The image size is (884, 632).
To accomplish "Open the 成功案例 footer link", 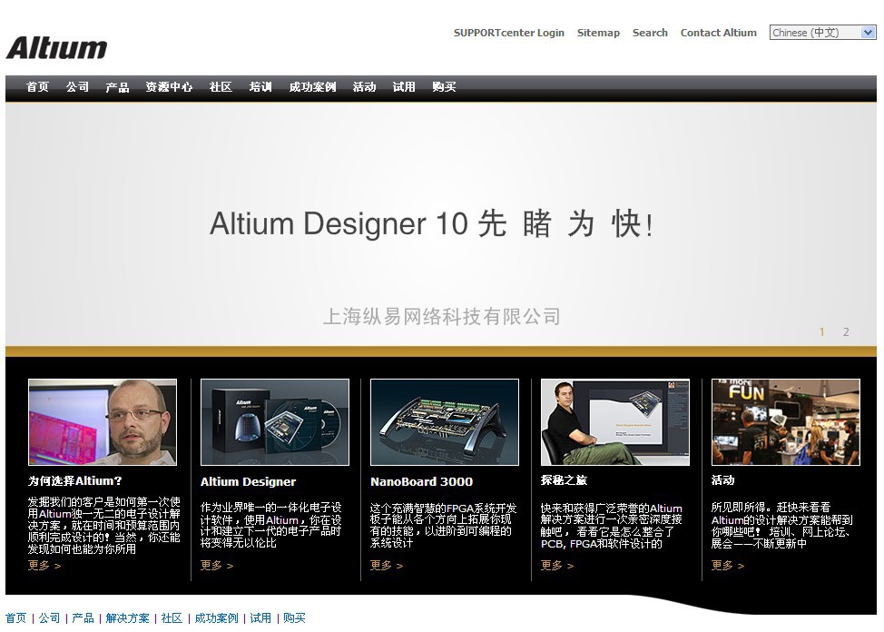I will click(217, 617).
